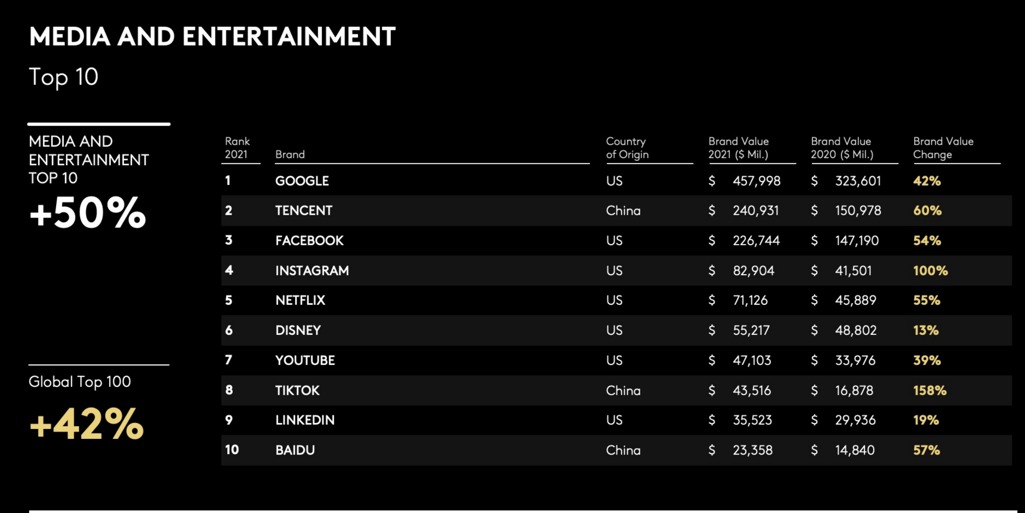Click YOUTUBE in the ranking table
Viewport: 1025px width, 513px height.
coord(305,360)
